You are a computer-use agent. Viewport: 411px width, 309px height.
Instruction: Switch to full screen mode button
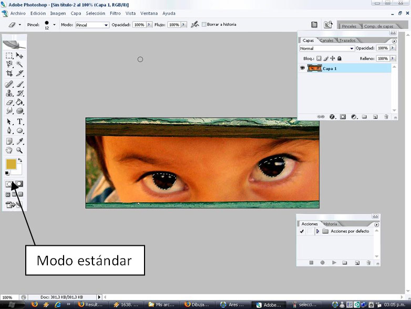(x=20, y=194)
